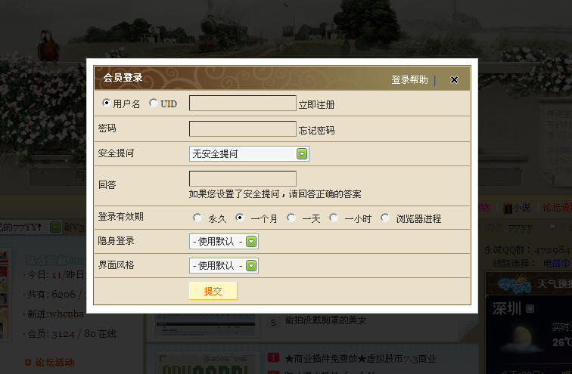The image size is (572, 374).
Task: Click the newest member whcuba link
Action: [67, 314]
